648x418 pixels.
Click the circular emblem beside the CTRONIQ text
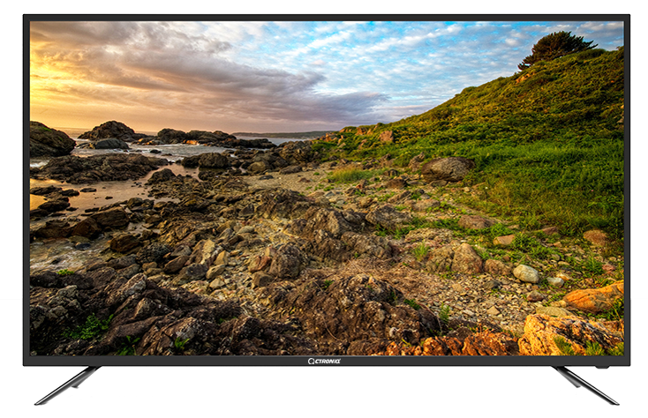312,361
